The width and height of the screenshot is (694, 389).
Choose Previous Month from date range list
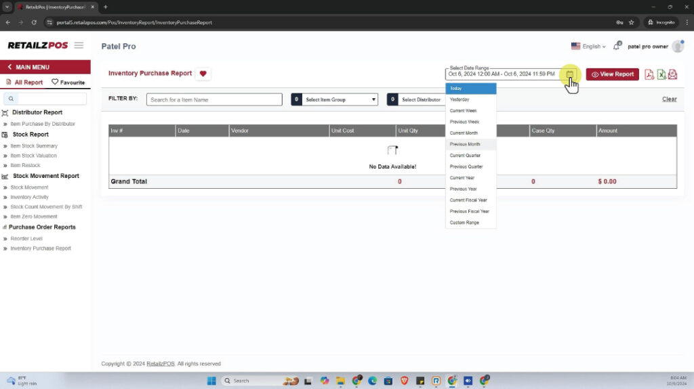click(465, 144)
